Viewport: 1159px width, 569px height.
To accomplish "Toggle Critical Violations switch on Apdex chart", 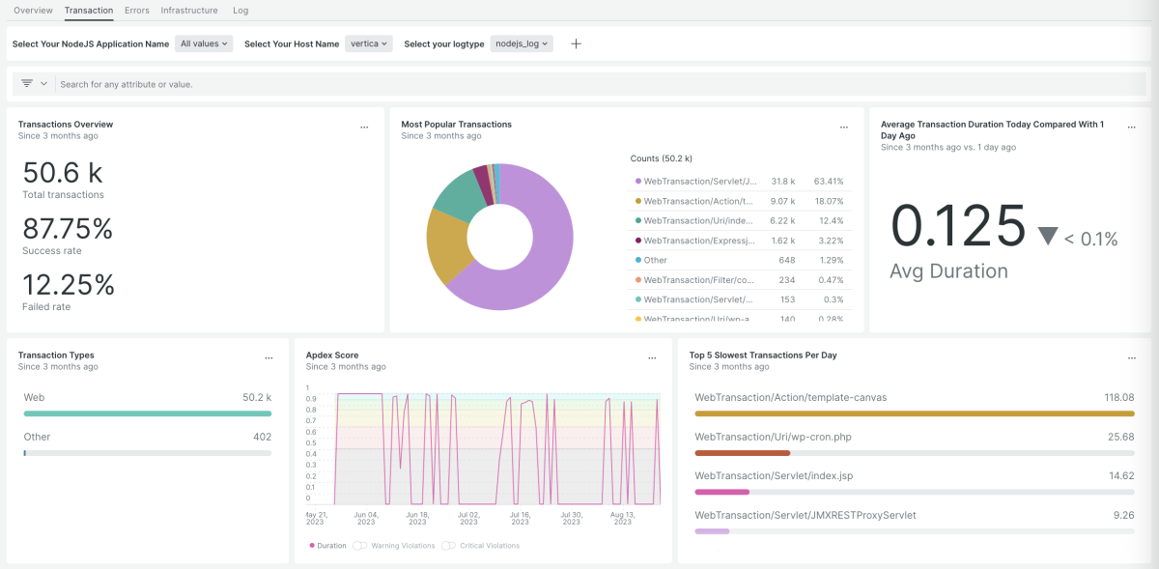I will [448, 546].
